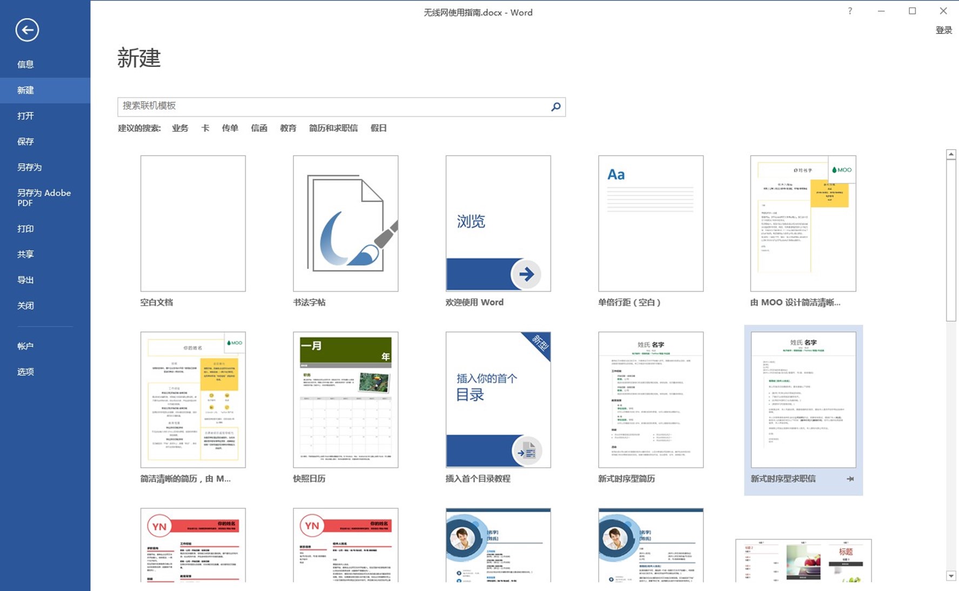Open the 打开 page

pyautogui.click(x=45, y=116)
